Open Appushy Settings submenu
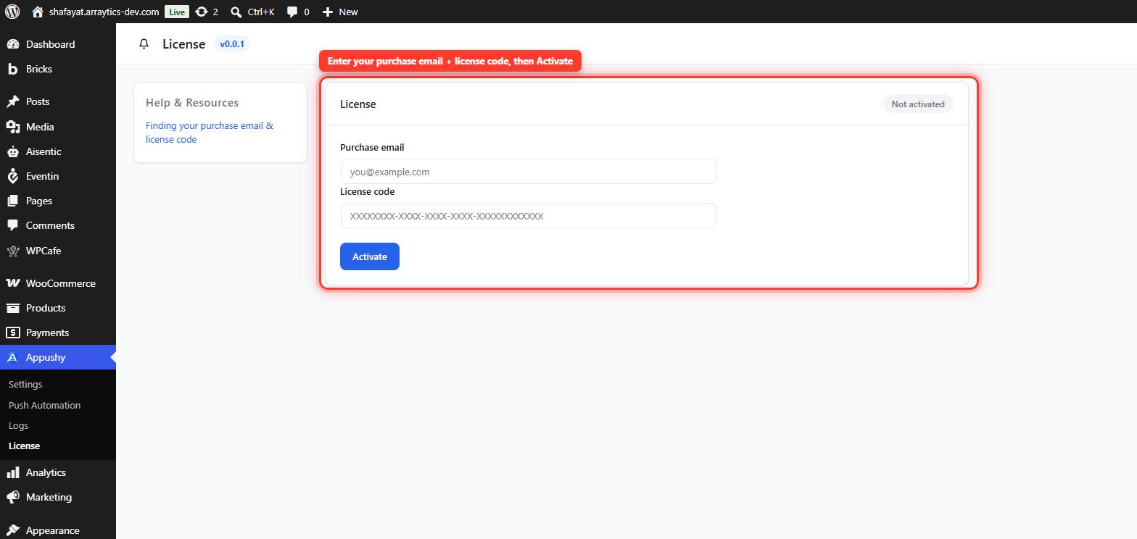The height and width of the screenshot is (539, 1137). click(25, 384)
